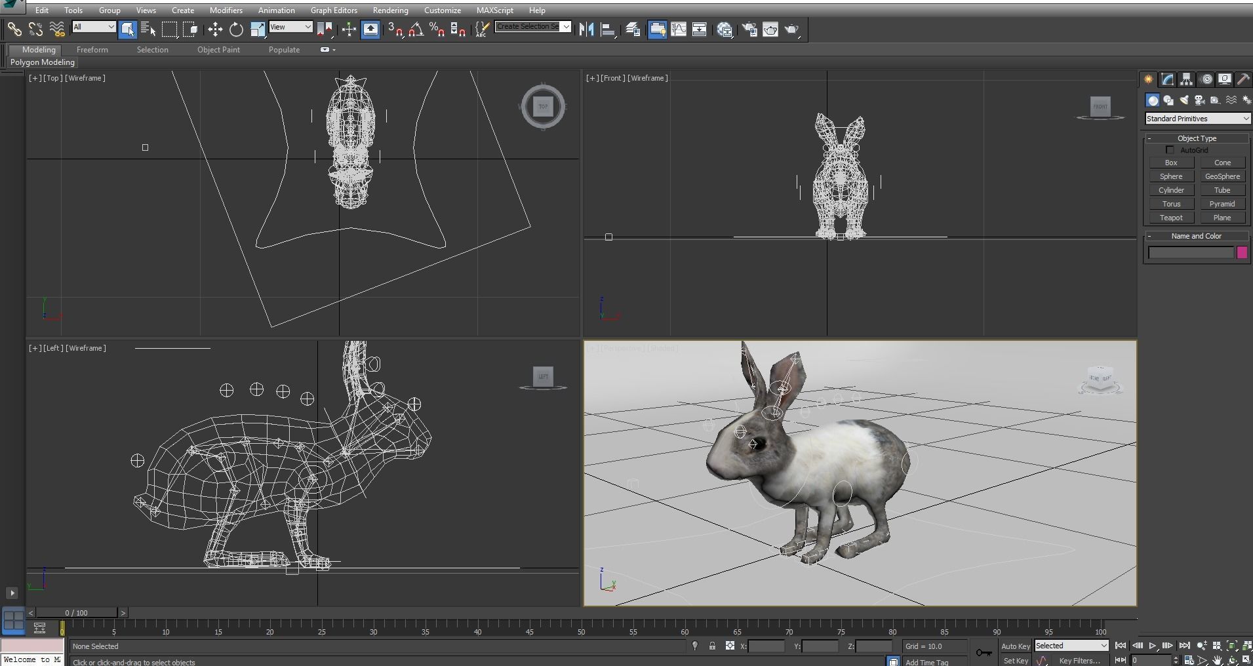The image size is (1253, 666).
Task: Open the Schematic View
Action: point(700,29)
